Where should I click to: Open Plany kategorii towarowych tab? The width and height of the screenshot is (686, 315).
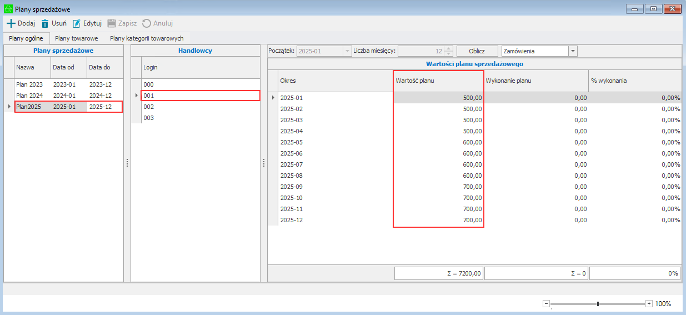(147, 38)
